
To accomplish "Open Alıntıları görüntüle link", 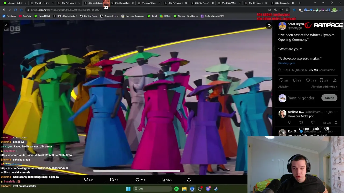I will 324,87.
